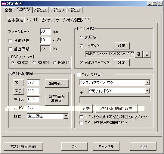The image size is (164, 154).
Task: Expand the 親ウインドウ child dropdown
Action: click(x=147, y=91)
